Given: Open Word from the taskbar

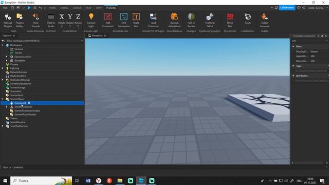Looking at the screenshot, I should [88, 180].
